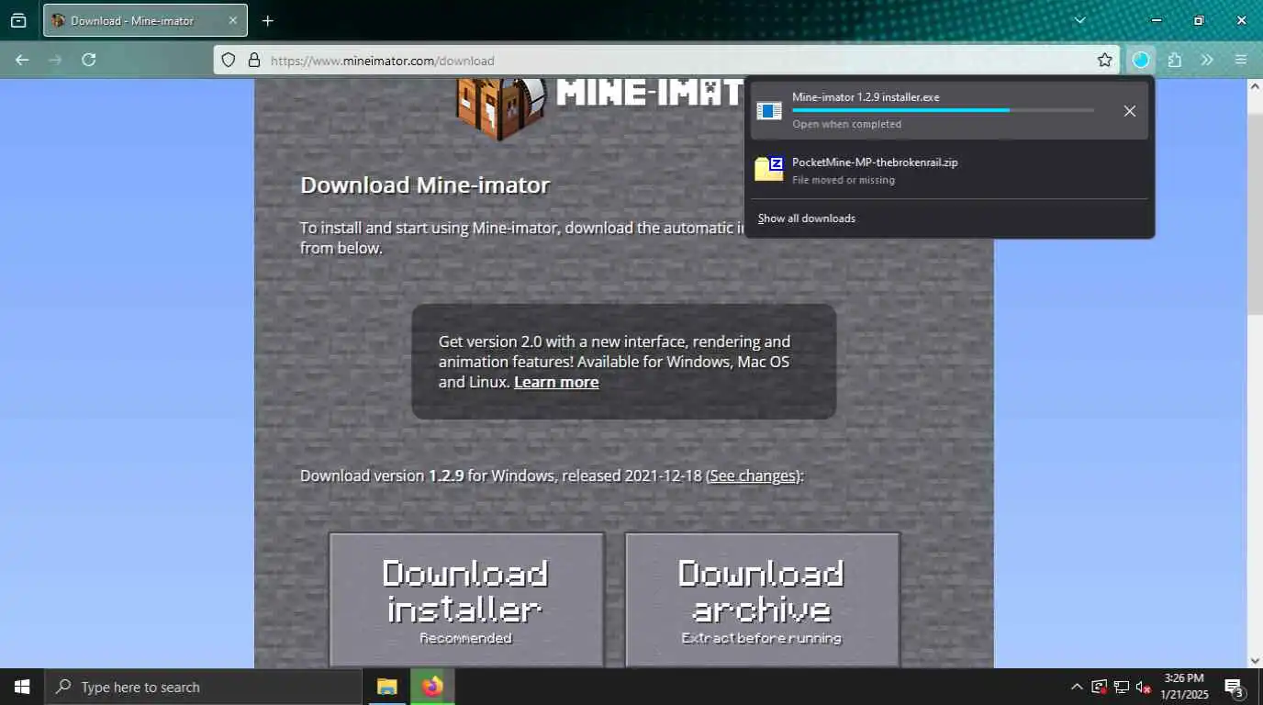Cancel the Mine-imator installer download

point(1130,111)
